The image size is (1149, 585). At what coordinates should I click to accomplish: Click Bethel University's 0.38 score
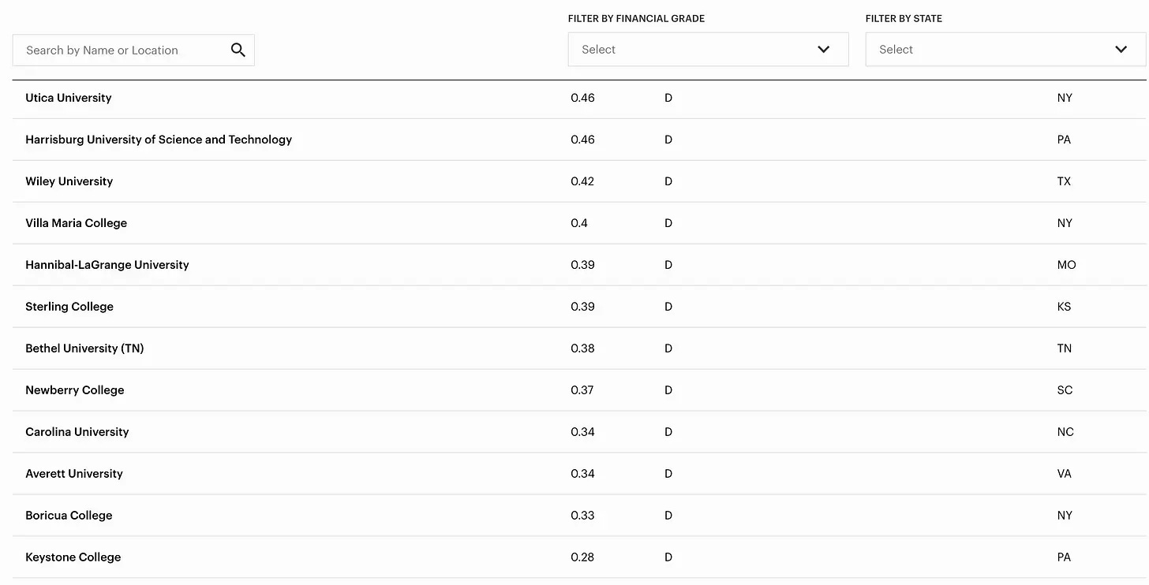[583, 348]
